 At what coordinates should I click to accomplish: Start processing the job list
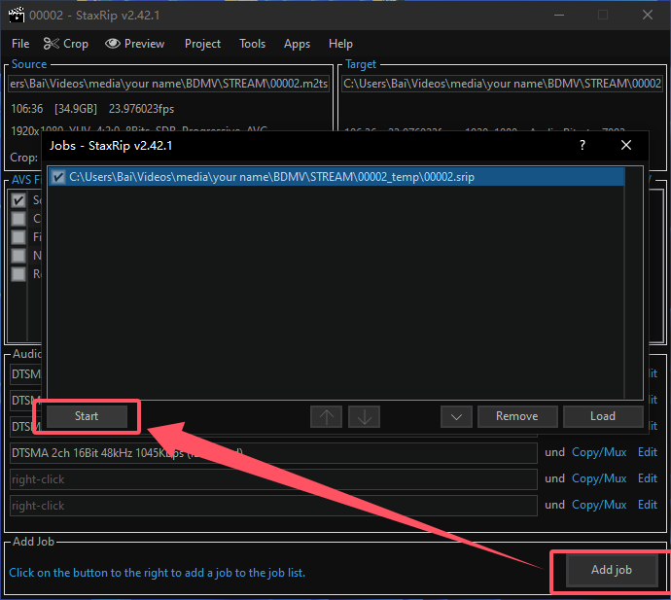click(x=87, y=416)
